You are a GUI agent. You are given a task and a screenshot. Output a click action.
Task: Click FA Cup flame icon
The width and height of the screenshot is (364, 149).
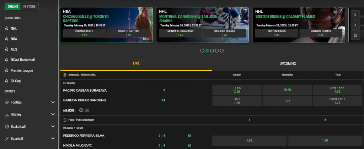(6, 81)
